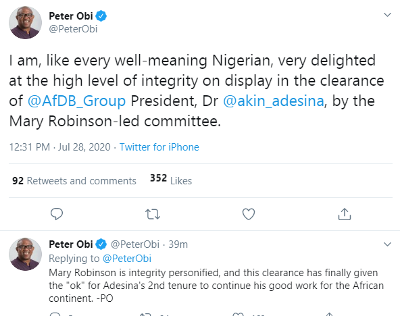The width and height of the screenshot is (400, 316).
Task: Click verified badge in the reply tweet
Action: [x=101, y=244]
